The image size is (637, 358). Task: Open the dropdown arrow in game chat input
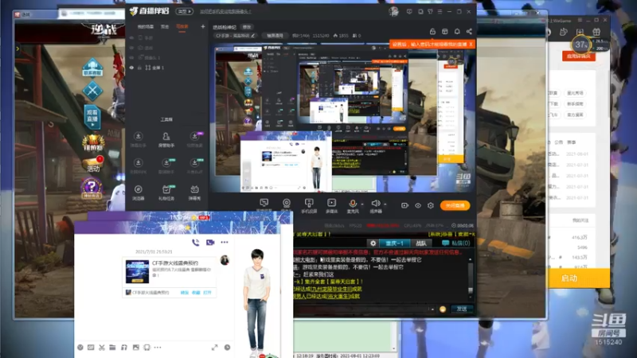[432, 309]
